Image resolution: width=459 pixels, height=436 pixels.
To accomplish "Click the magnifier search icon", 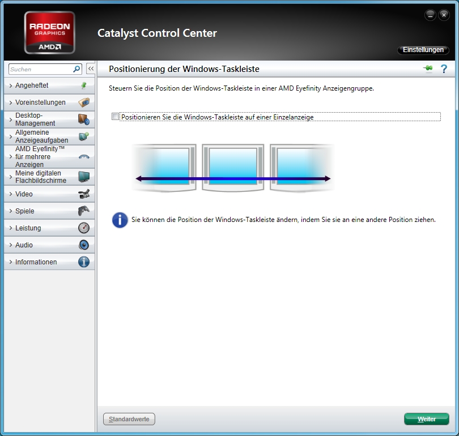I will coord(76,69).
